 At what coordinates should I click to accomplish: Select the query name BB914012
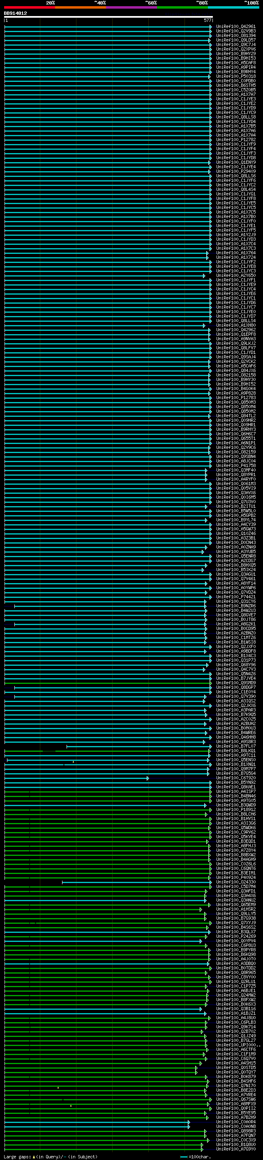15,13
